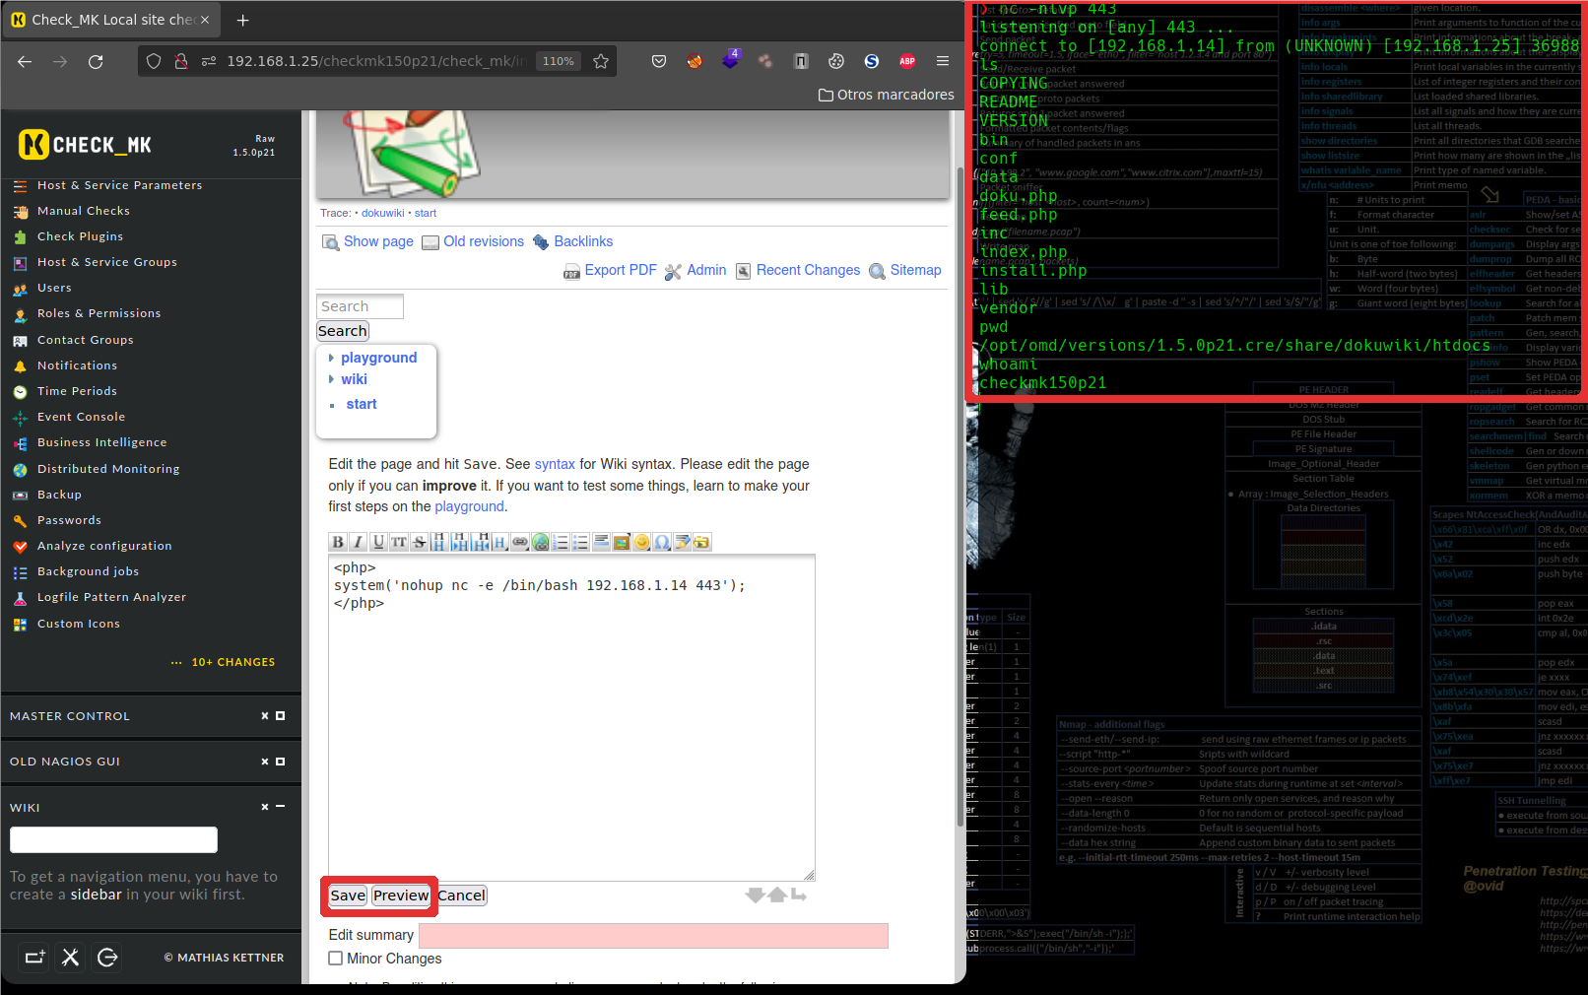Open Manual Checks in WATO sidebar

point(83,211)
